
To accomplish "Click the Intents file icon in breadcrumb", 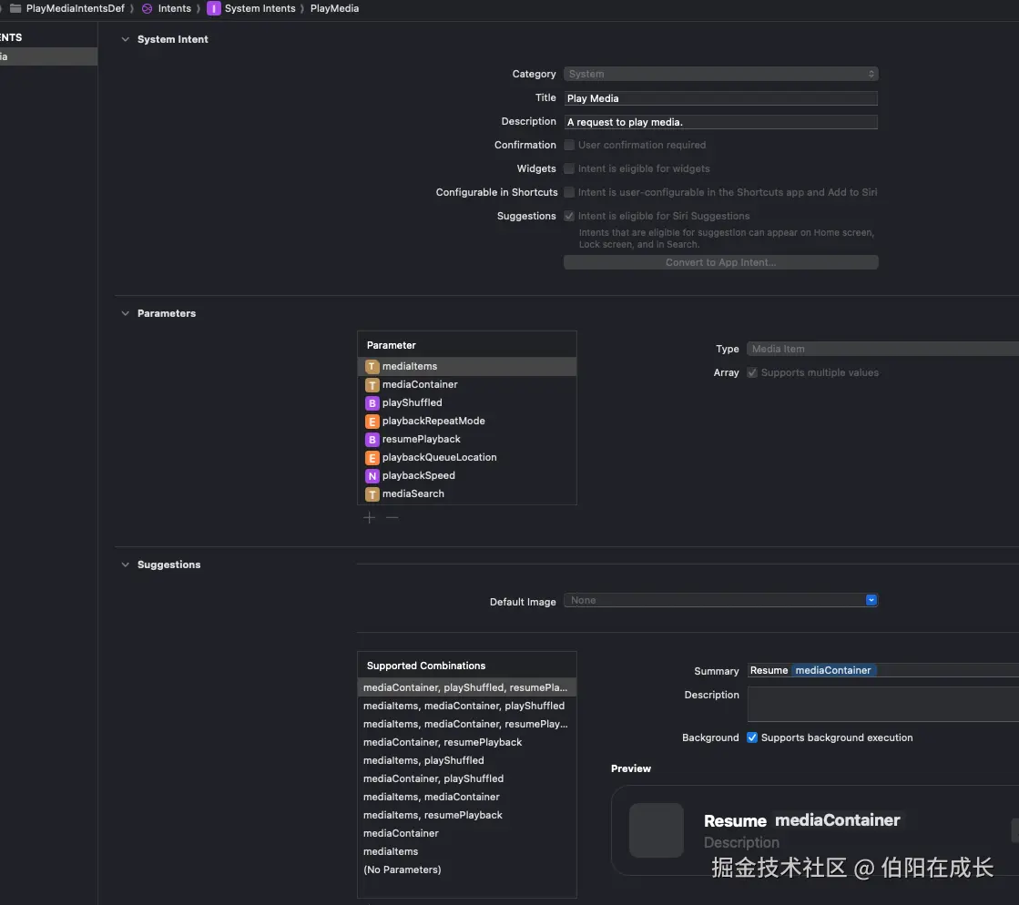I will coord(148,8).
